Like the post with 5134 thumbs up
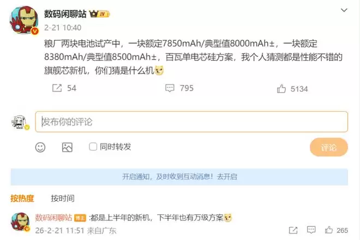 (x=281, y=88)
